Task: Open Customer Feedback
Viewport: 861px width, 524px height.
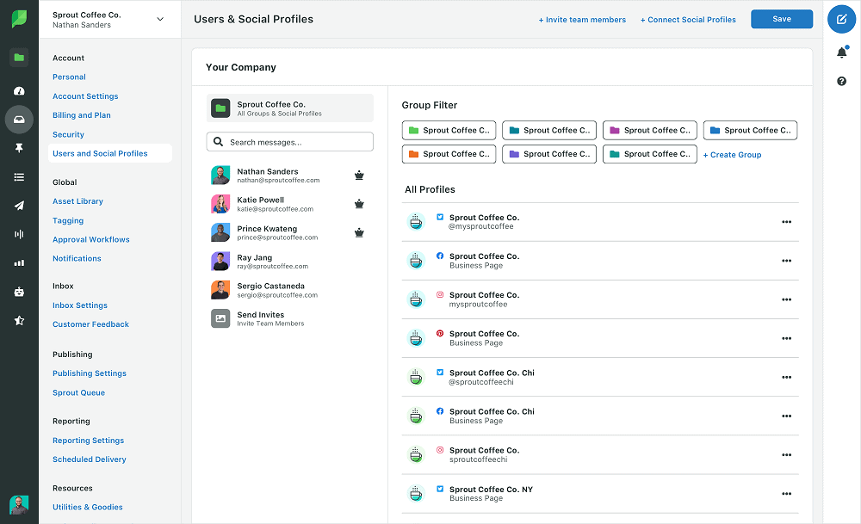Action: click(x=90, y=324)
